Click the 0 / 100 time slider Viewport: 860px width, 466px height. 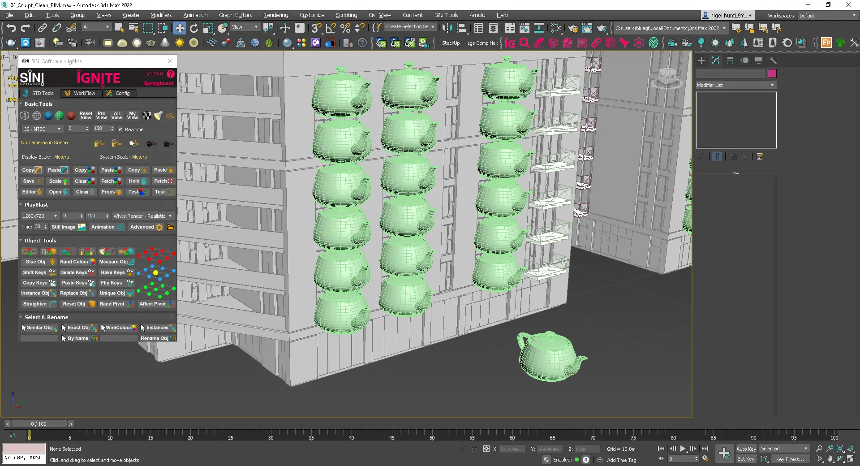(x=39, y=424)
